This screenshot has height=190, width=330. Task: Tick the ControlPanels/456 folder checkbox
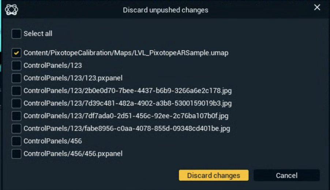click(x=16, y=141)
